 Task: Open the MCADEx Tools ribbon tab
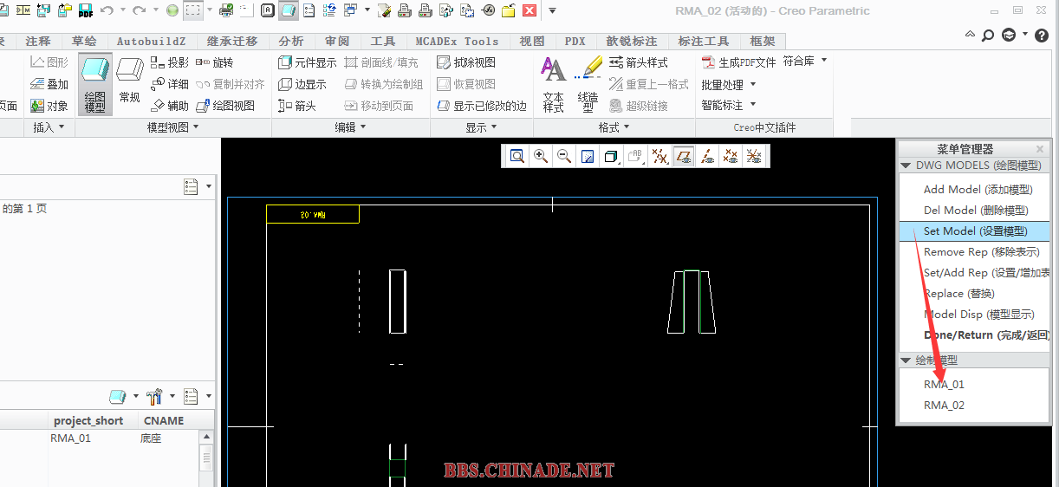(457, 42)
